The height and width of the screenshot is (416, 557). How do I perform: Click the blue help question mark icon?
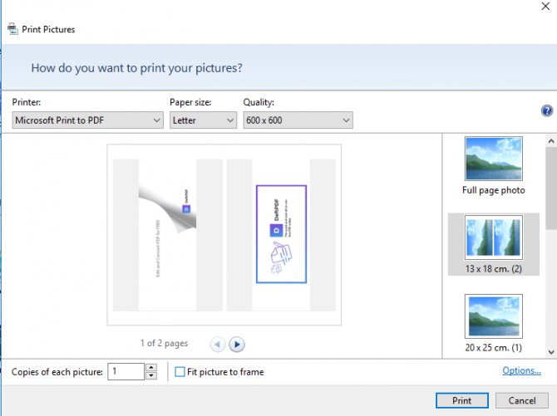click(547, 110)
